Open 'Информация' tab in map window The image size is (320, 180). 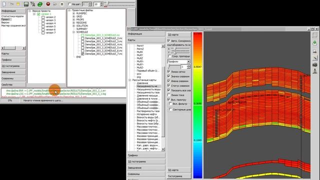click(146, 34)
